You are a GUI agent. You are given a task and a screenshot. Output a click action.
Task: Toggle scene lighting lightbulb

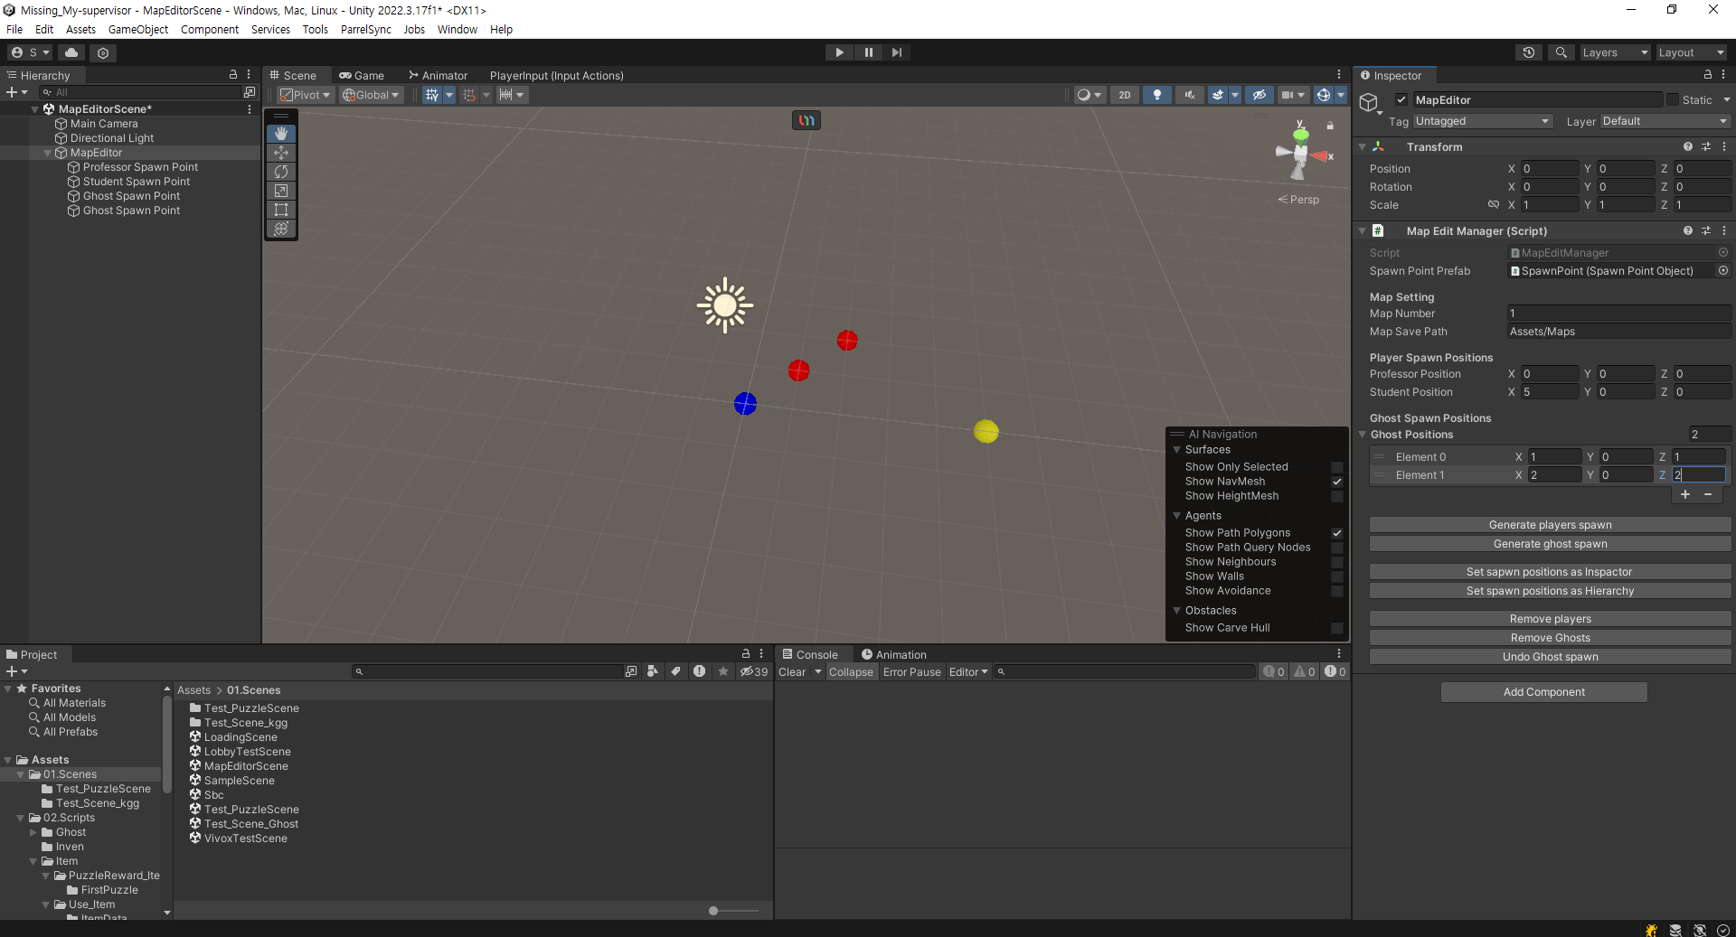(1157, 95)
